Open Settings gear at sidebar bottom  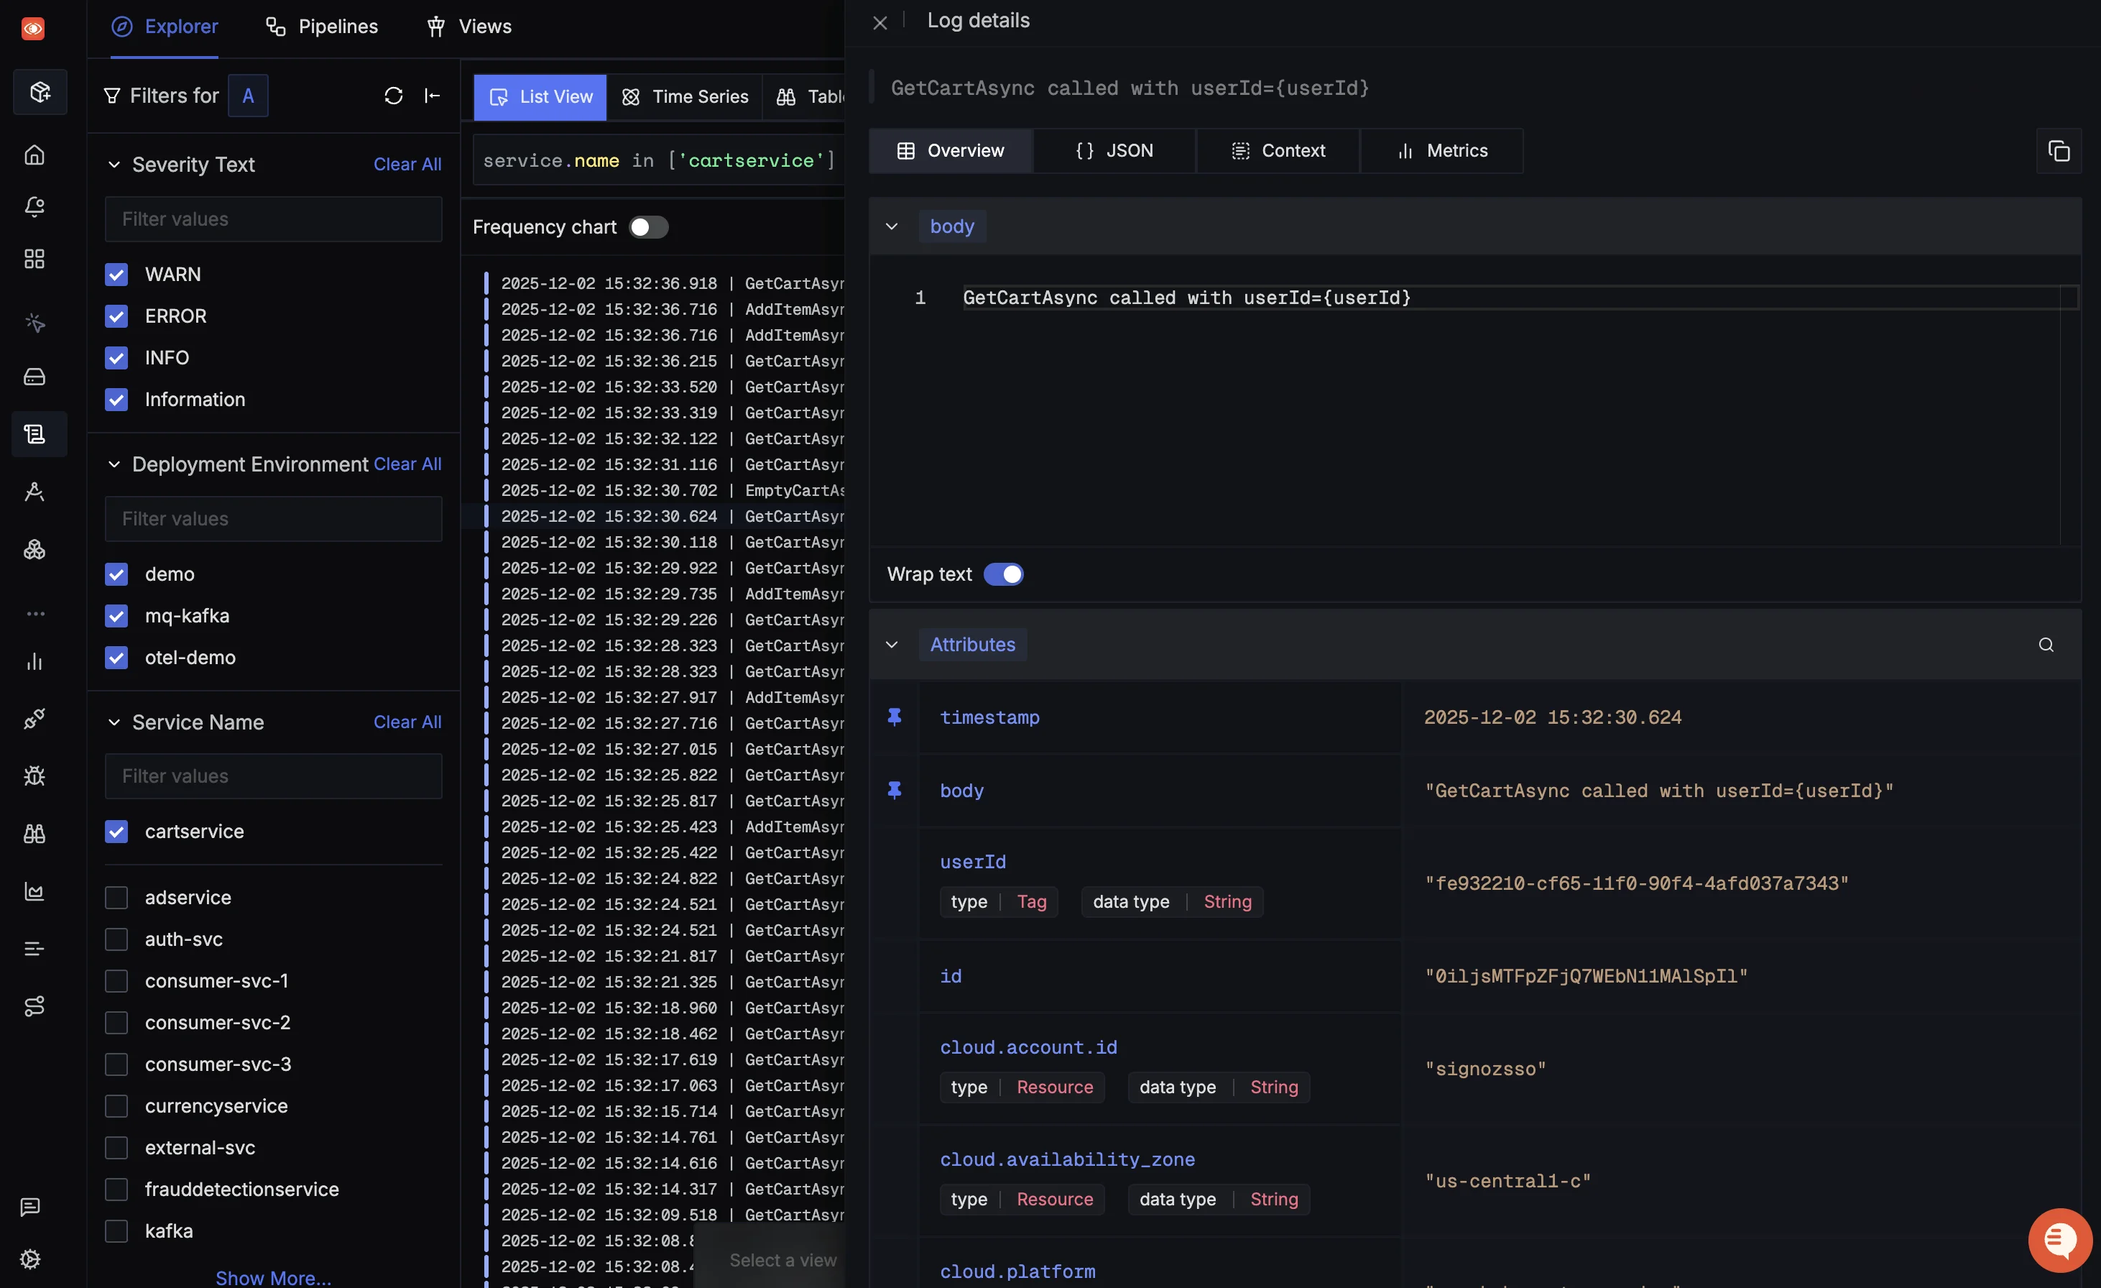point(32,1259)
